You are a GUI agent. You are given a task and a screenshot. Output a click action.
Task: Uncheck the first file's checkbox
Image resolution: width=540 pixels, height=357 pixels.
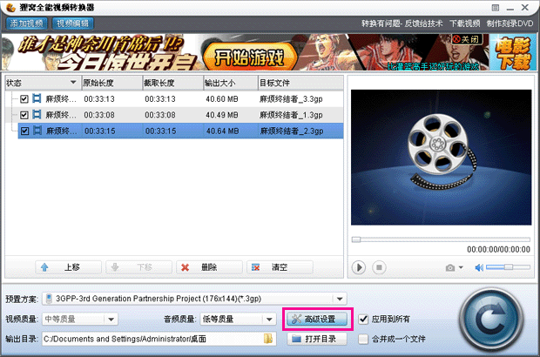24,100
